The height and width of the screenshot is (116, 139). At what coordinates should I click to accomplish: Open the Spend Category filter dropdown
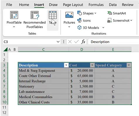click(129, 65)
